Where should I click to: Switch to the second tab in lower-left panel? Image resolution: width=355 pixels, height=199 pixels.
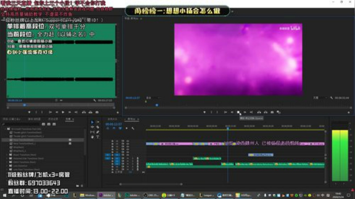(34, 119)
